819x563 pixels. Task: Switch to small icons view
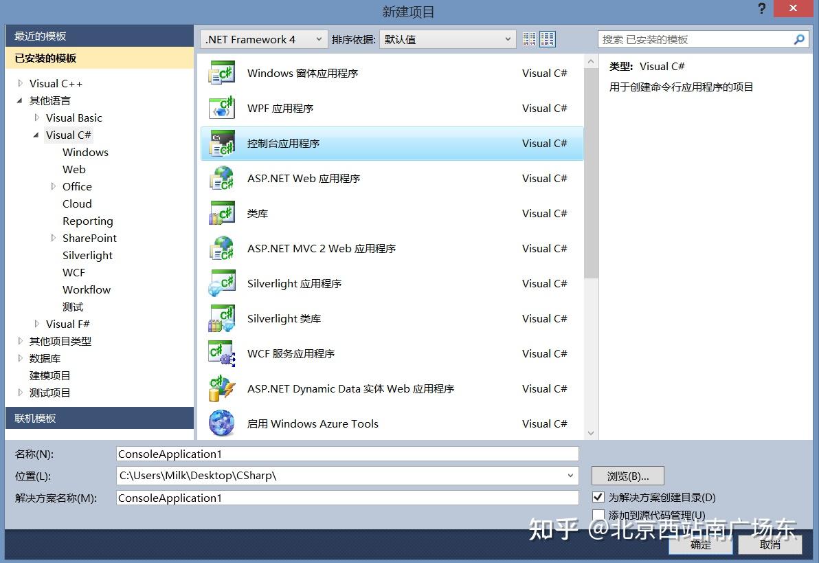point(529,39)
